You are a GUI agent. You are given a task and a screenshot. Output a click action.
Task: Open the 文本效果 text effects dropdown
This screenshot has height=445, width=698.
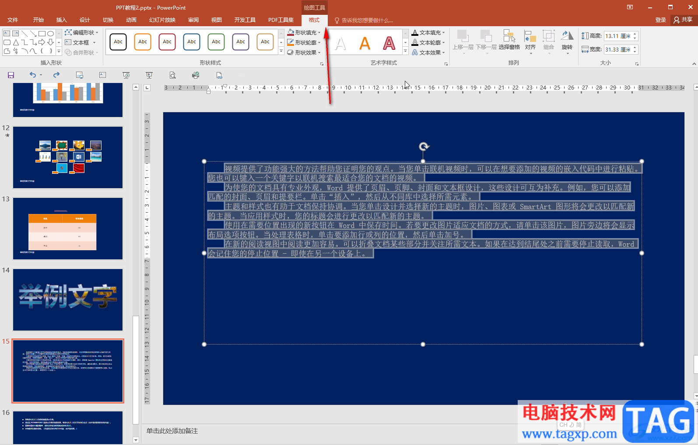click(x=428, y=52)
